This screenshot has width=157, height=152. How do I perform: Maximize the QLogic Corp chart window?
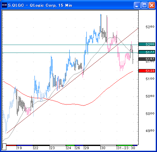144,5
